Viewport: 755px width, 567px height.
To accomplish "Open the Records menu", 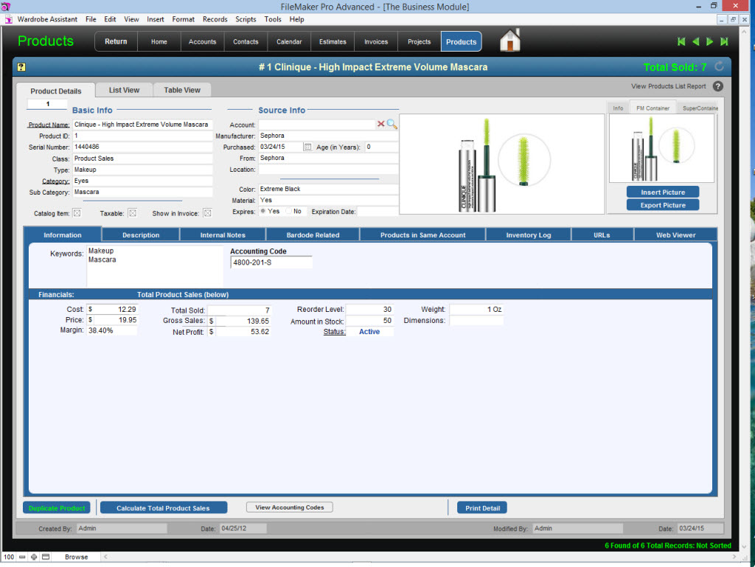I will (215, 19).
